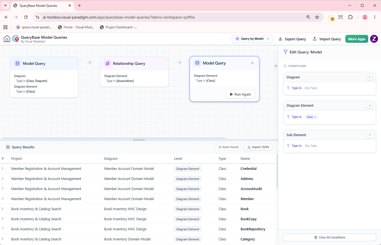Viewport: 381px width, 245px height.
Task: Reload the page with refresh icon
Action: point(26,17)
